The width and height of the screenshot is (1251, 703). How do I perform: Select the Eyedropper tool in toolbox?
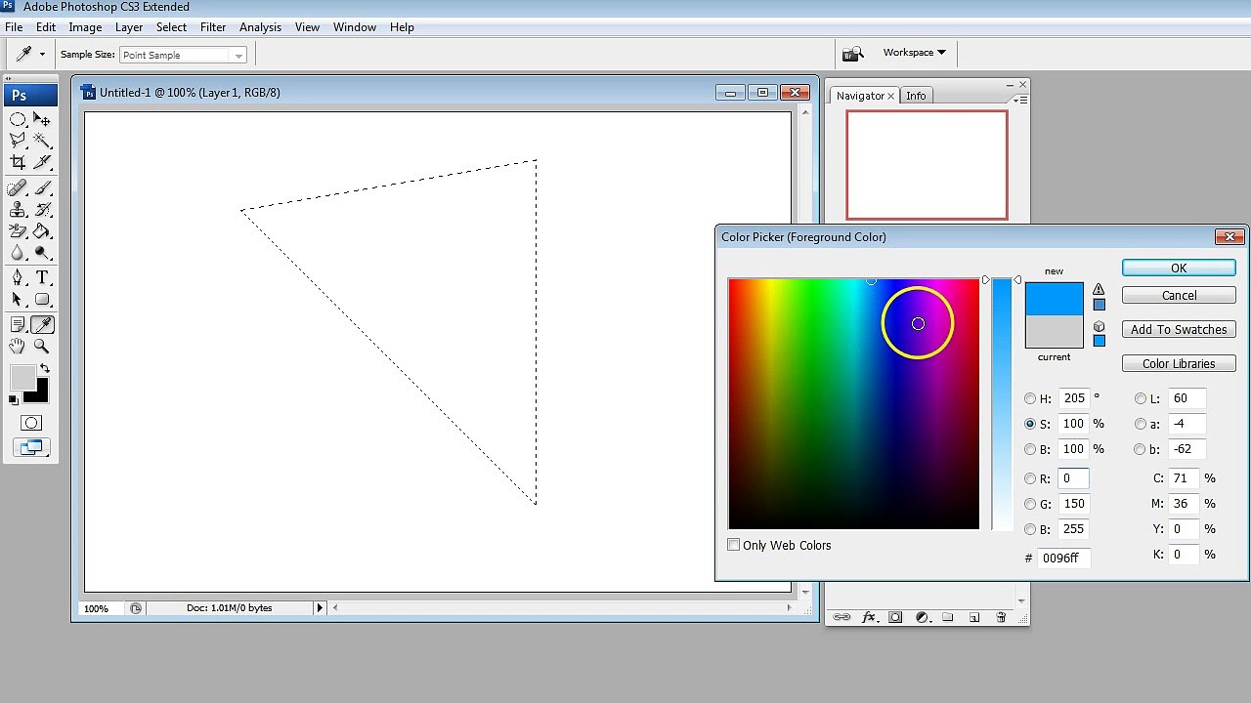click(42, 325)
